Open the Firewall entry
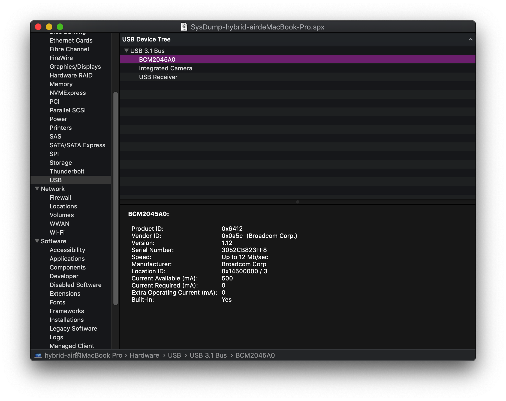Screen dimensions: 506x401 coord(60,197)
